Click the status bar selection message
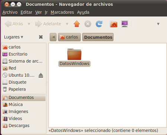The width and height of the screenshot is (167, 135). 103,131
